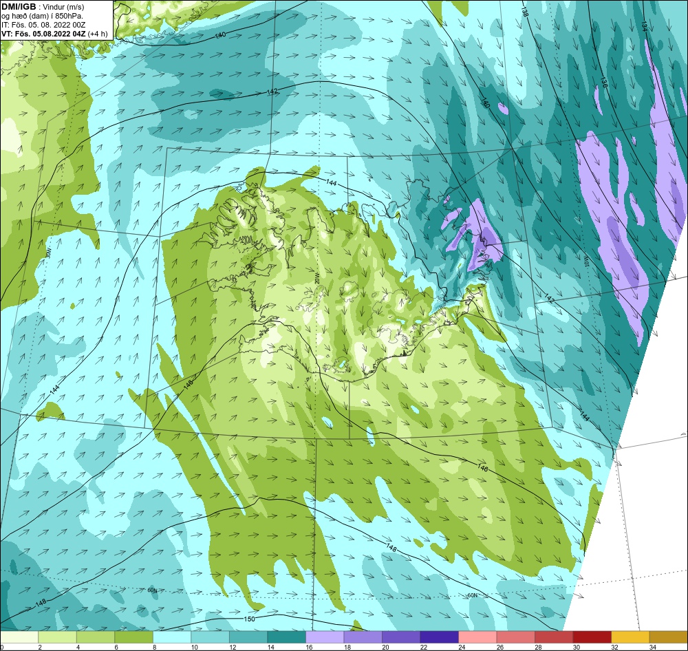Viewport: 688px width, 651px height.
Task: Click the 24–26 m/s pink legend swatch
Action: pyautogui.click(x=477, y=637)
